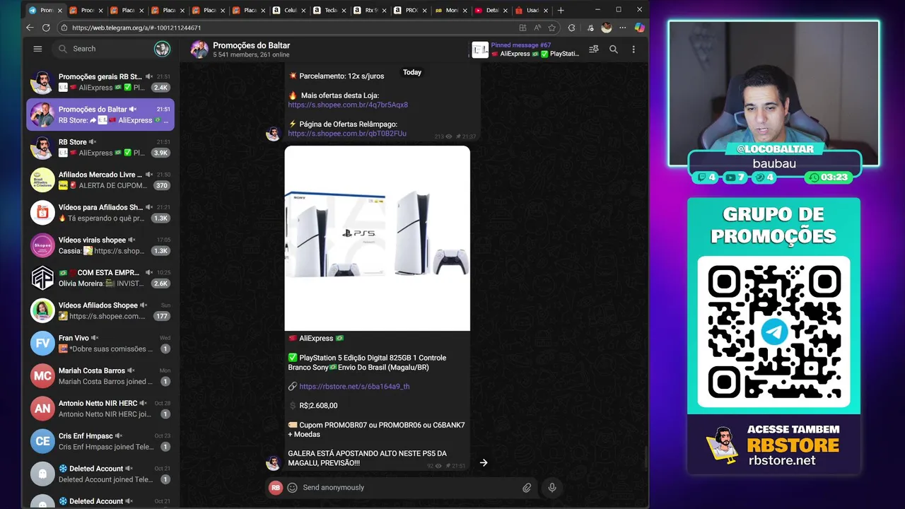
Task: Reload the page with the refresh icon
Action: click(x=46, y=28)
